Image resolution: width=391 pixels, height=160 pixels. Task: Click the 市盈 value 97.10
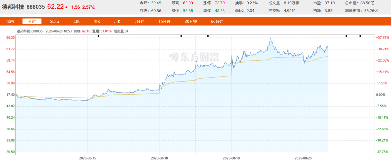[x=330, y=3]
